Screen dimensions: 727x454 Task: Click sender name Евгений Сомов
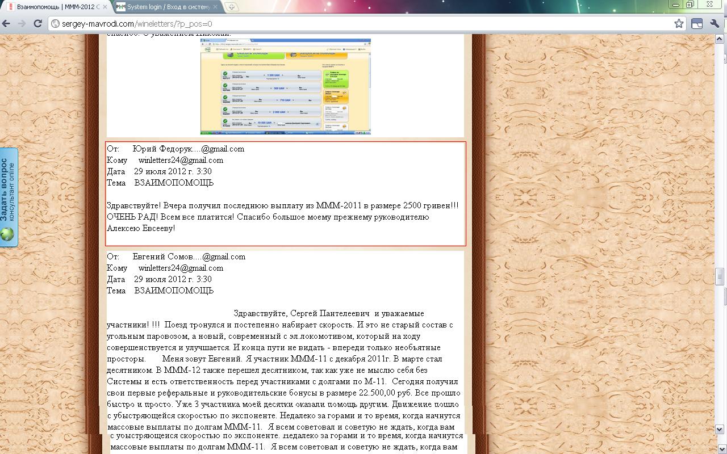[164, 257]
